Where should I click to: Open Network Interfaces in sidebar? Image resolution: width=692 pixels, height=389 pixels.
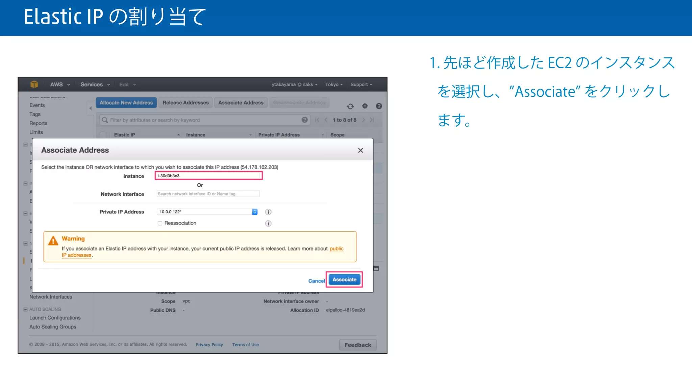pos(51,297)
